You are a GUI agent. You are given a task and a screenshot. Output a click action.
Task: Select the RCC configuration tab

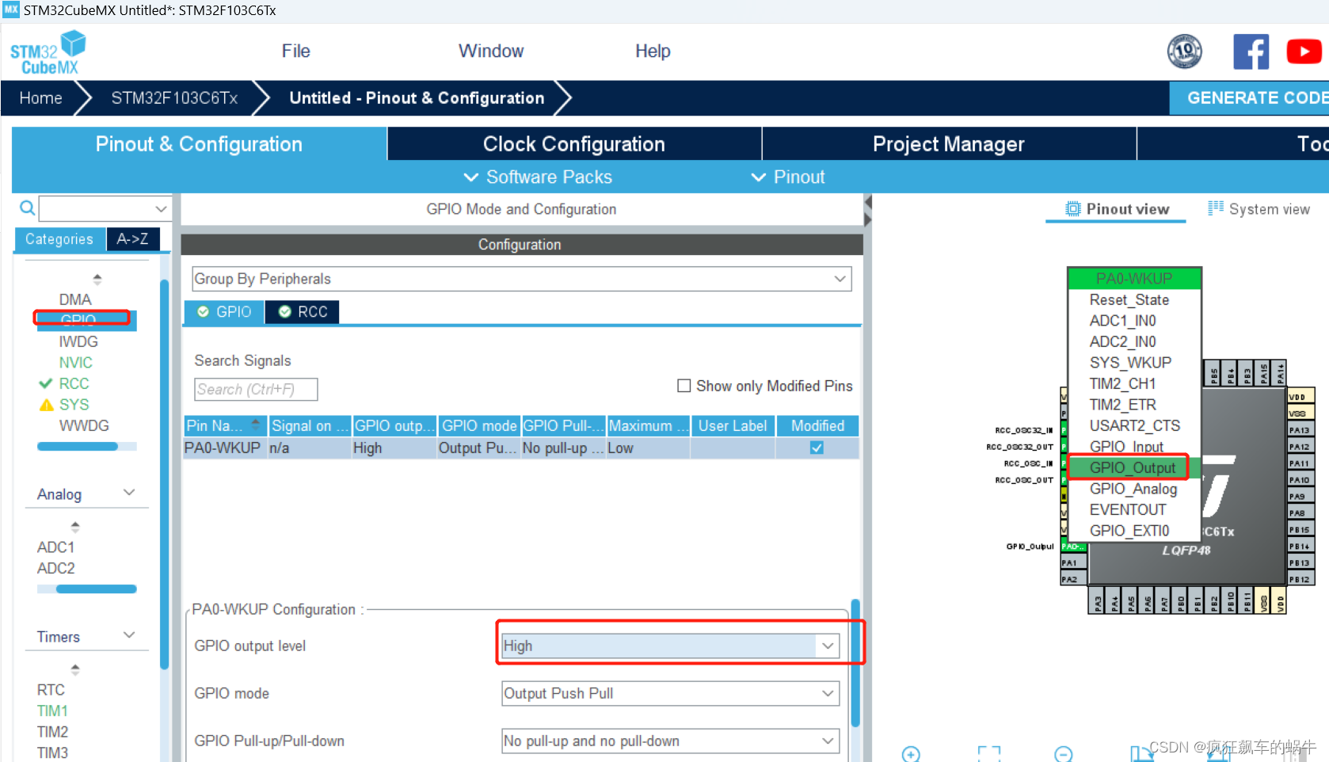[303, 312]
